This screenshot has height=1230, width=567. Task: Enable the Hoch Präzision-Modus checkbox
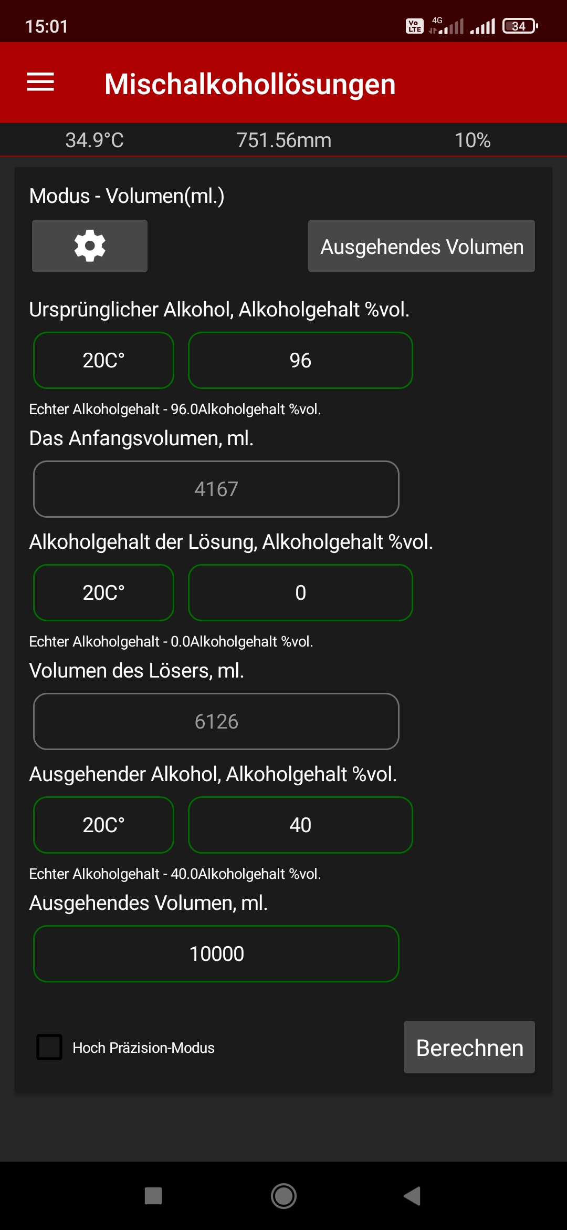click(49, 1047)
